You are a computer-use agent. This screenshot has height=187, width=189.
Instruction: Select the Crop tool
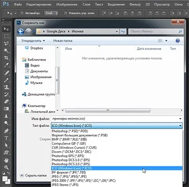(6, 58)
